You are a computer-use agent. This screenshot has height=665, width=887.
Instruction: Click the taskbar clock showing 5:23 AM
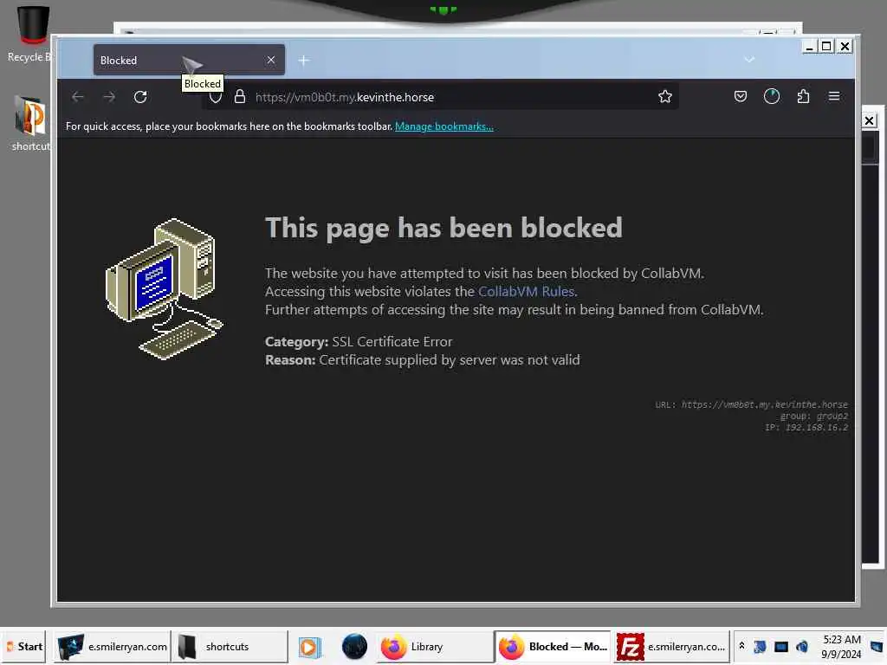point(841,646)
